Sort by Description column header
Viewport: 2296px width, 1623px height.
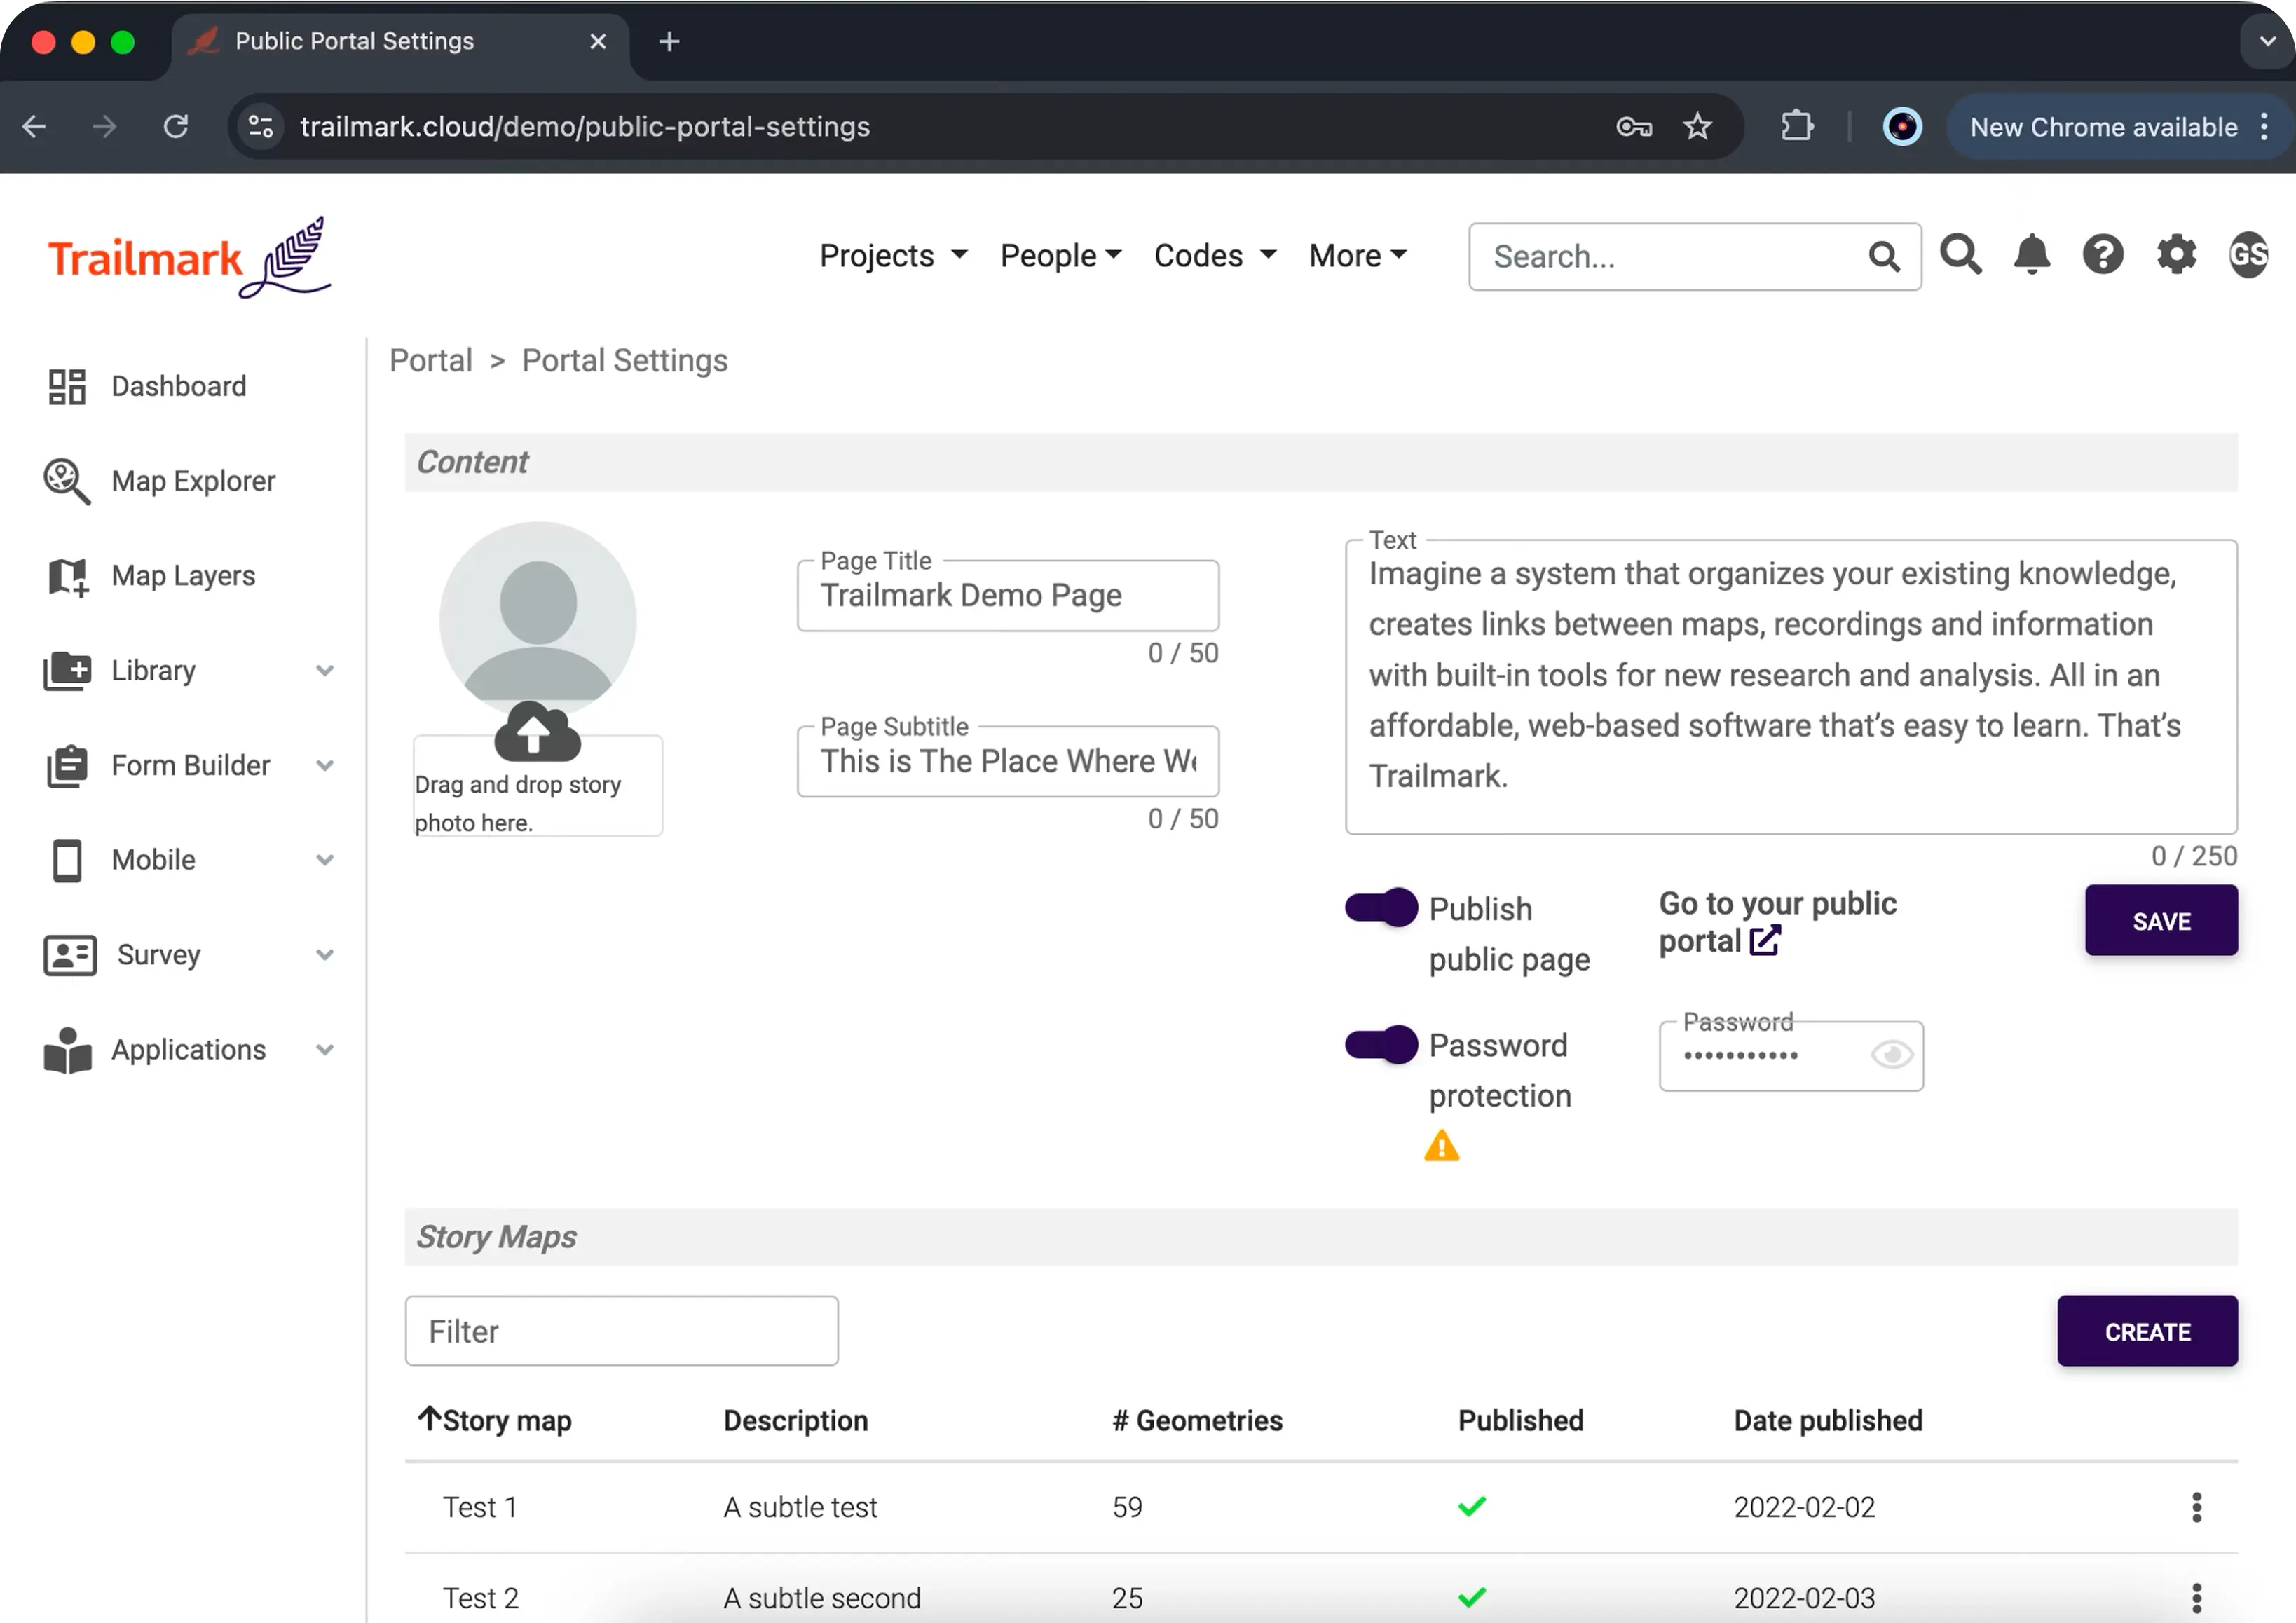[795, 1420]
